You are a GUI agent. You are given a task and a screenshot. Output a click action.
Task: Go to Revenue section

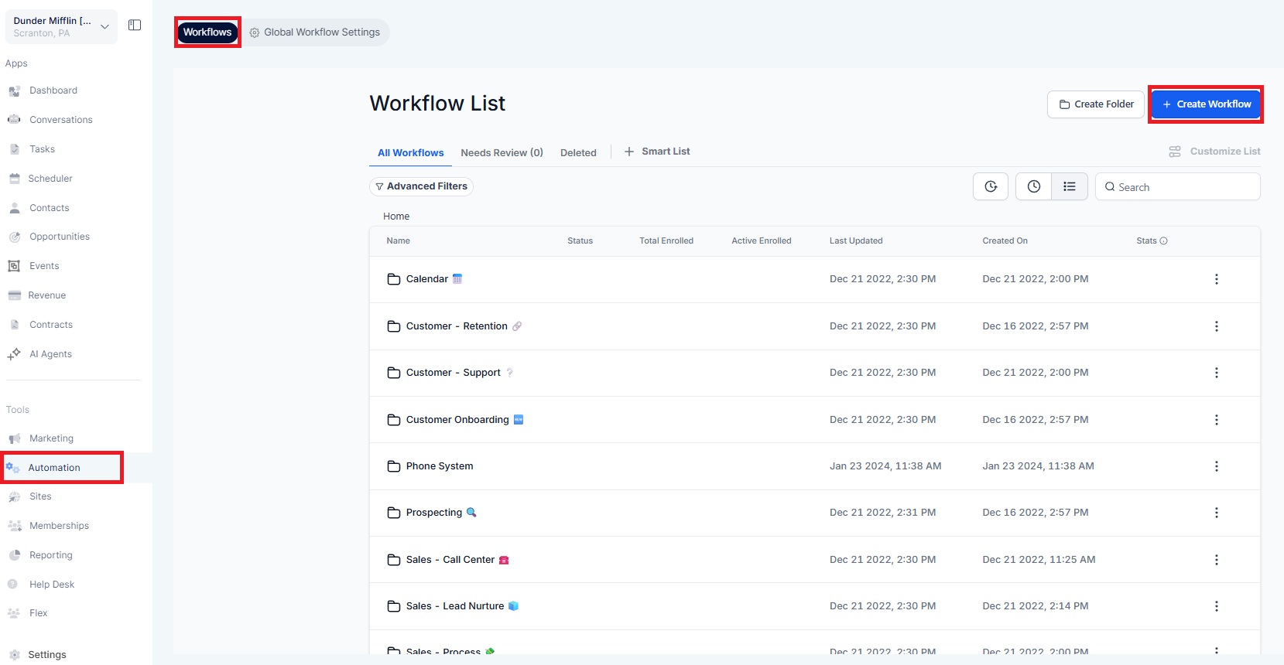pyautogui.click(x=46, y=295)
